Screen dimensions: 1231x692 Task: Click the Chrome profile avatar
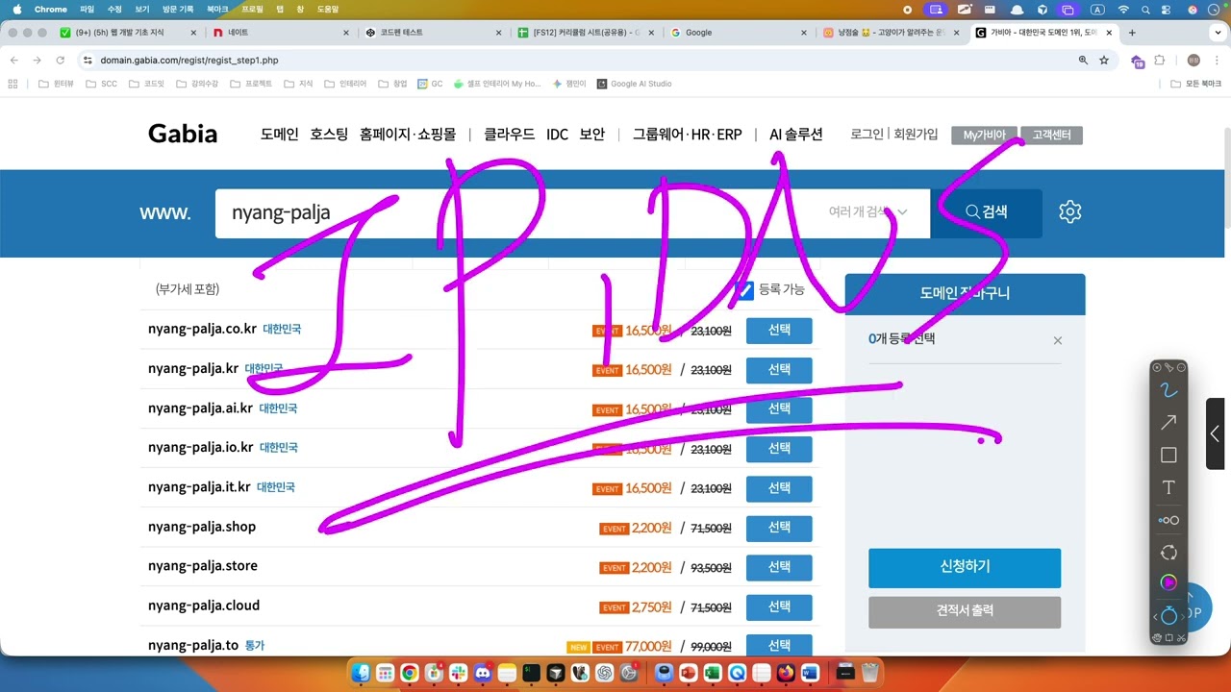coord(1193,60)
